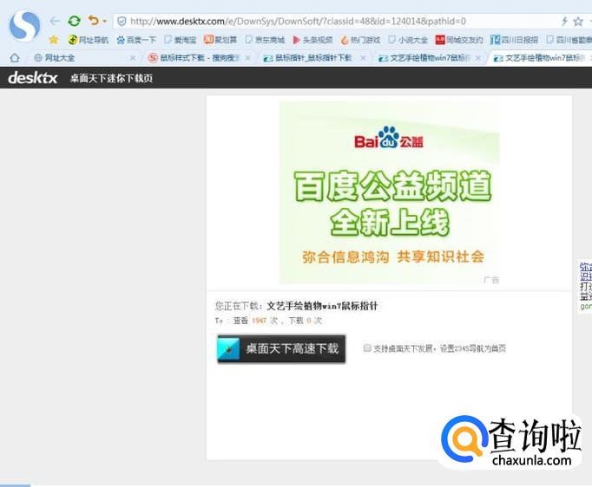Open the dropdown beside the undo arrow
The image size is (592, 487).
104,22
